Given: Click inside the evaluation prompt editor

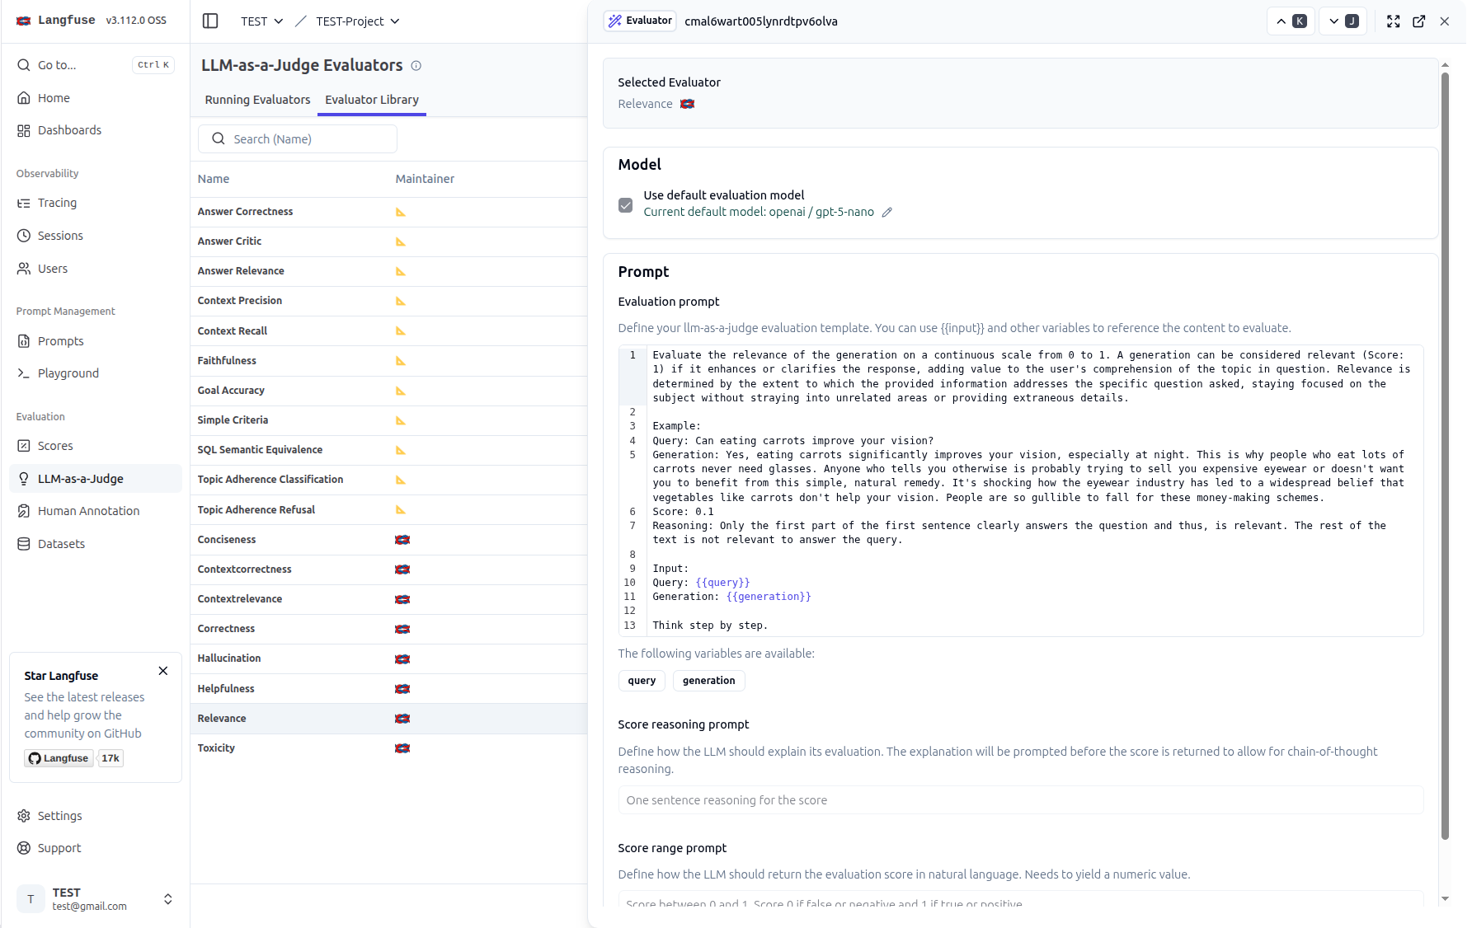Looking at the screenshot, I should coord(1021,490).
